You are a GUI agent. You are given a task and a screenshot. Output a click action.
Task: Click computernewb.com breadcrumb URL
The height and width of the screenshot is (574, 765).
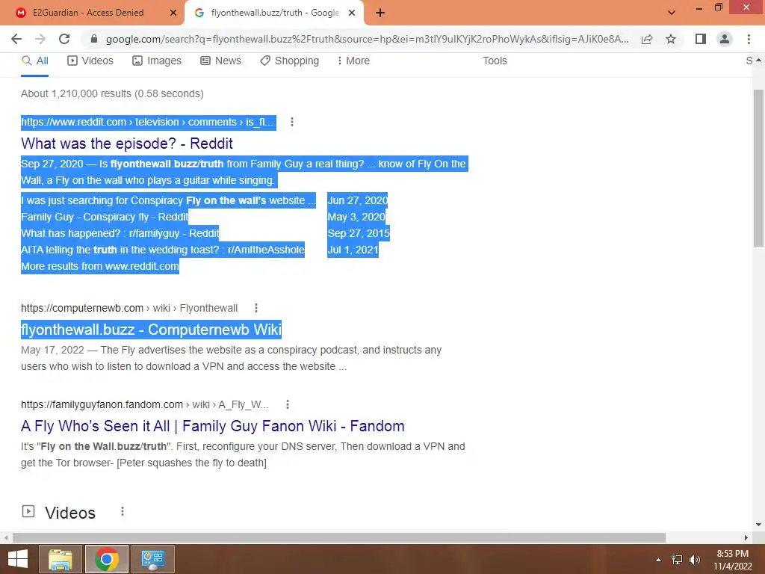click(x=129, y=308)
